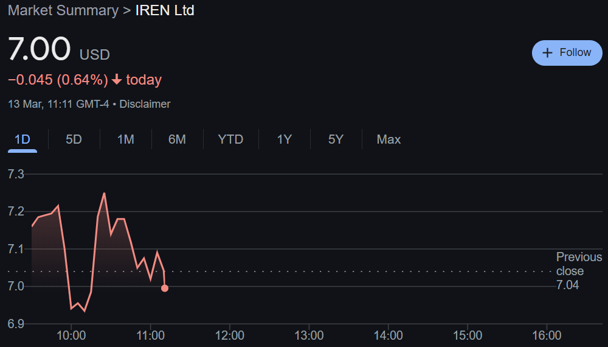The image size is (608, 347).
Task: Click the IREN Ltd title text
Action: pyautogui.click(x=165, y=10)
